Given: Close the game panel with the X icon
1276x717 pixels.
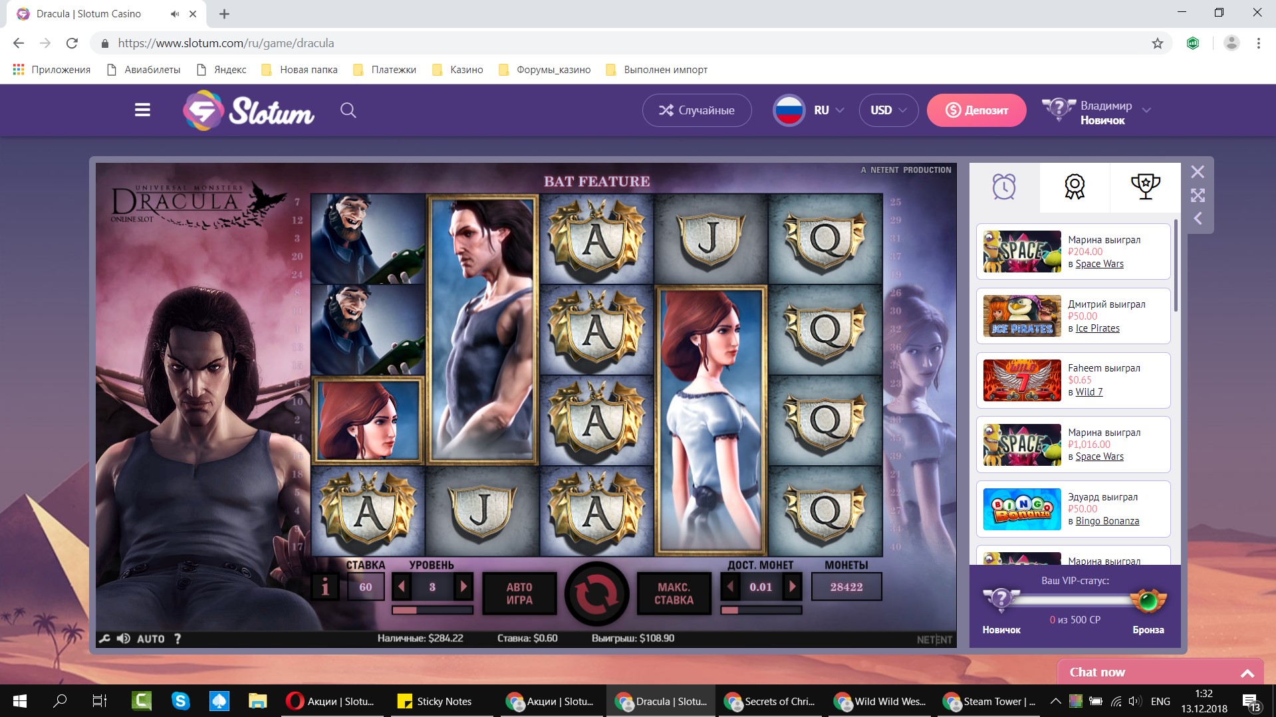Looking at the screenshot, I should pos(1198,172).
